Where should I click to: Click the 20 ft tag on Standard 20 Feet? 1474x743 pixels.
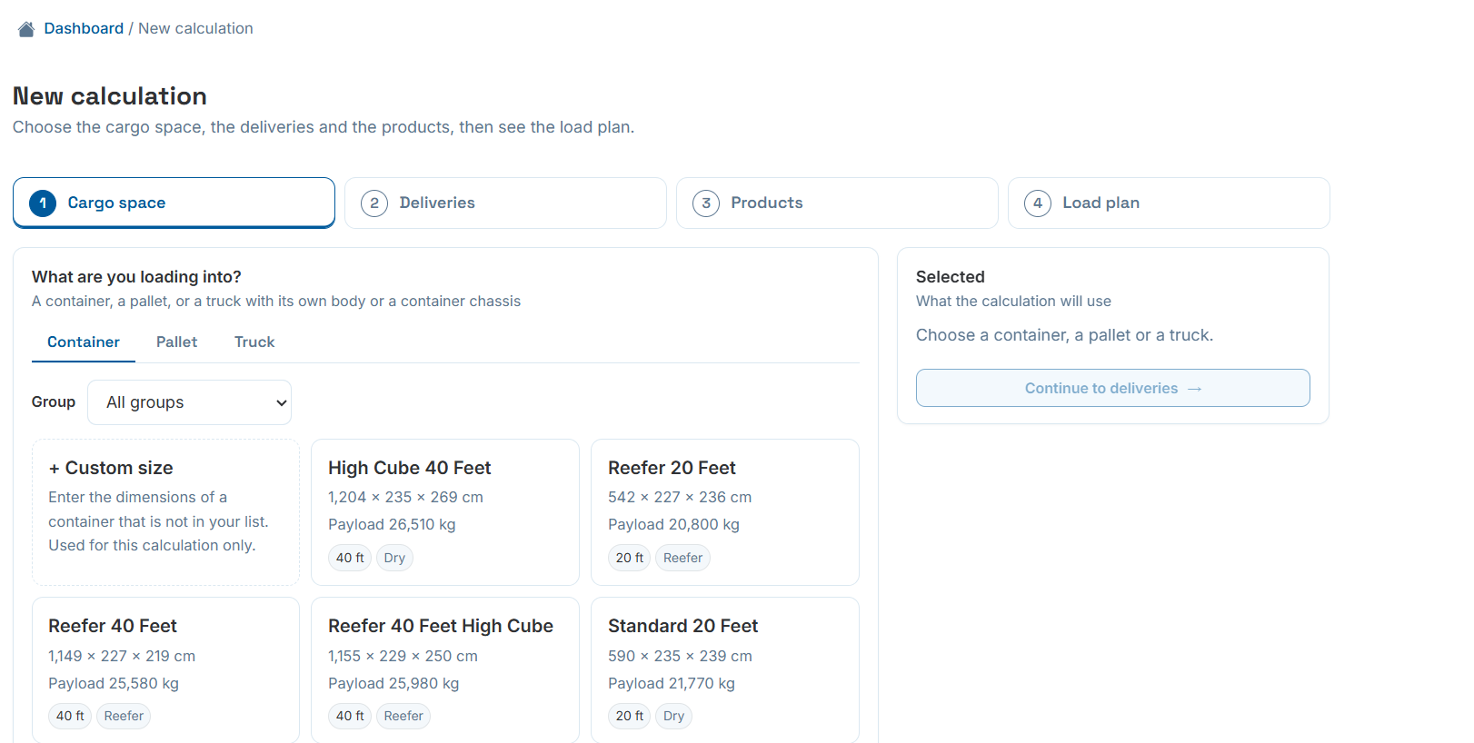[630, 716]
